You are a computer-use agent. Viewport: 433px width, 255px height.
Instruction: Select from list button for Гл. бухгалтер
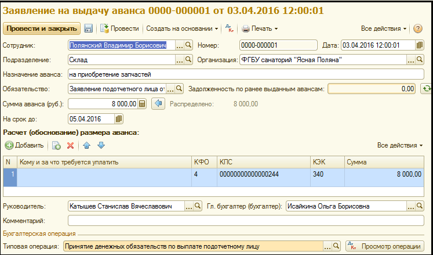[x=410, y=206]
